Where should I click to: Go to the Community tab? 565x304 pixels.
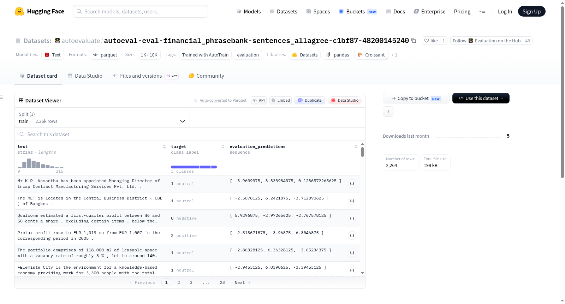[207, 76]
